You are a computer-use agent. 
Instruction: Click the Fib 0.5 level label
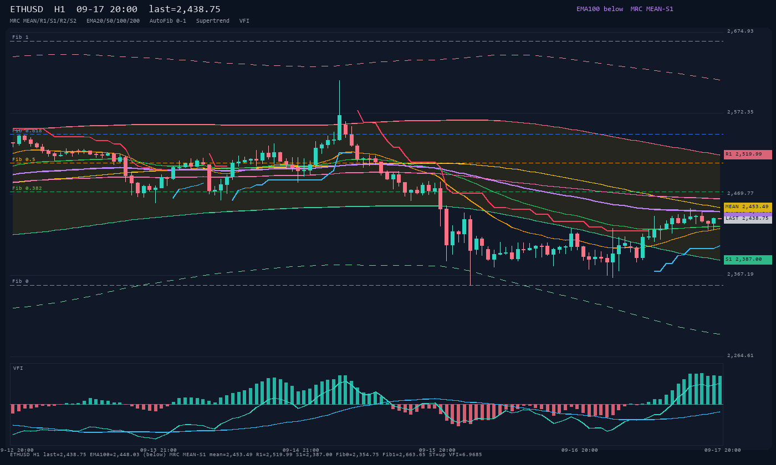point(24,159)
